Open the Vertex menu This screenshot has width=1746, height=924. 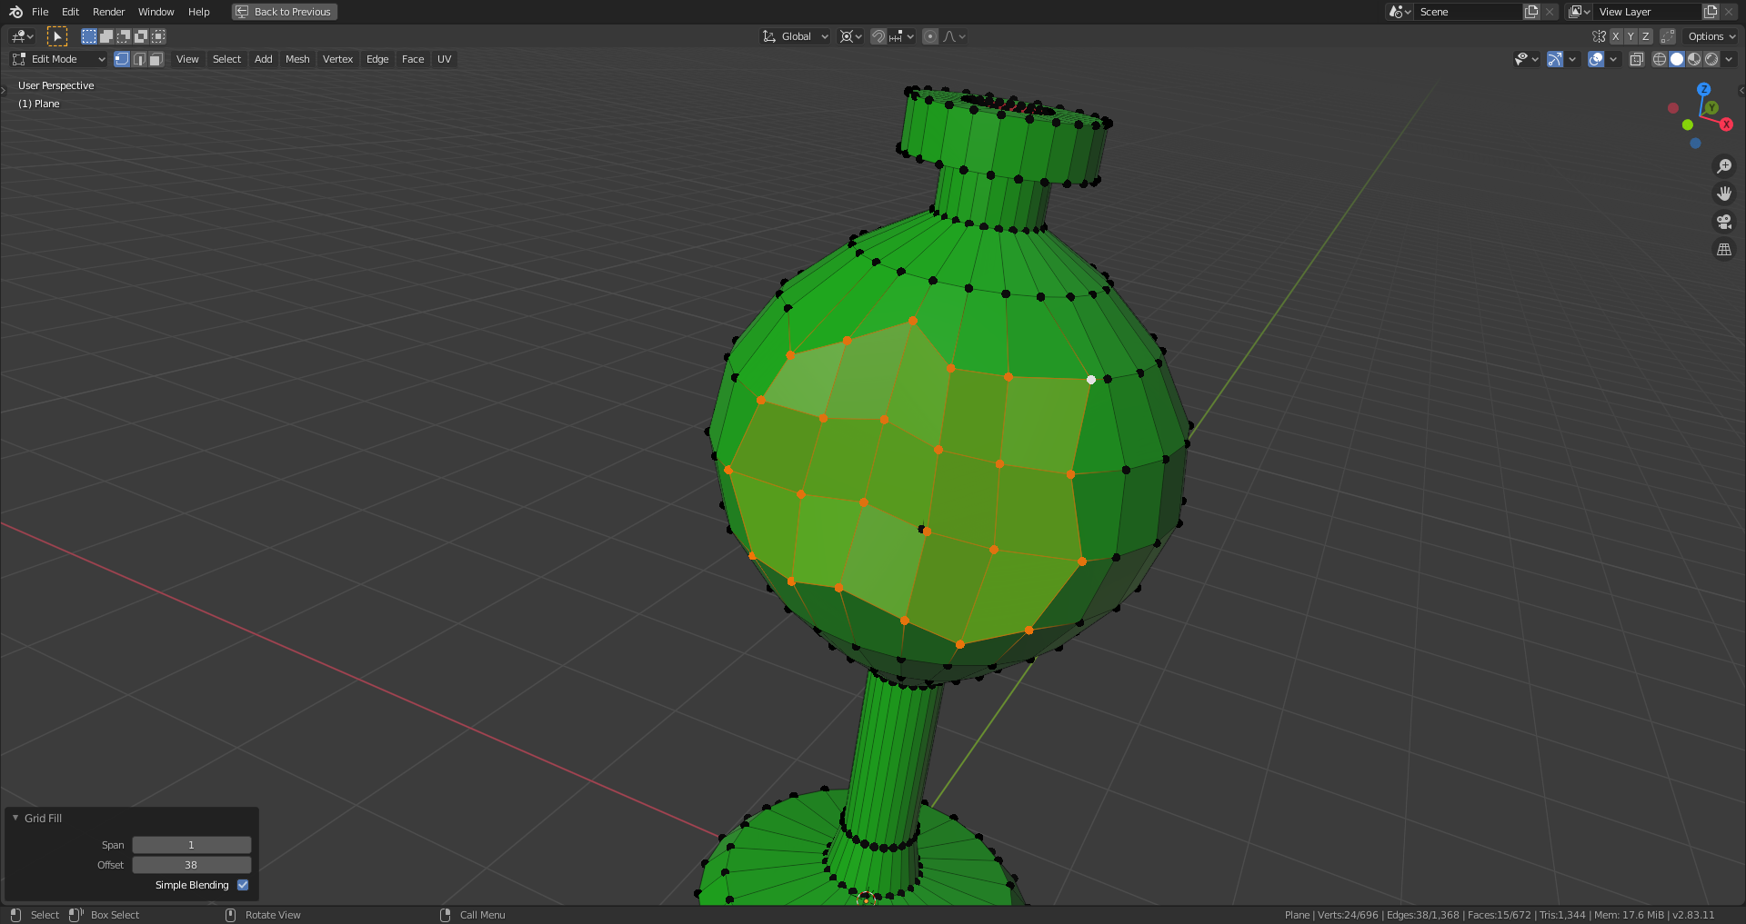tap(337, 59)
